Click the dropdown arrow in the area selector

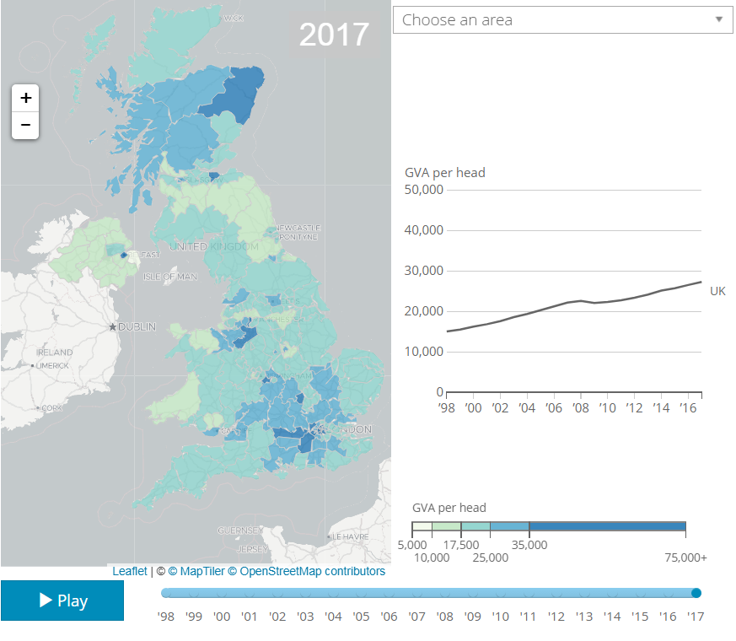(x=718, y=19)
